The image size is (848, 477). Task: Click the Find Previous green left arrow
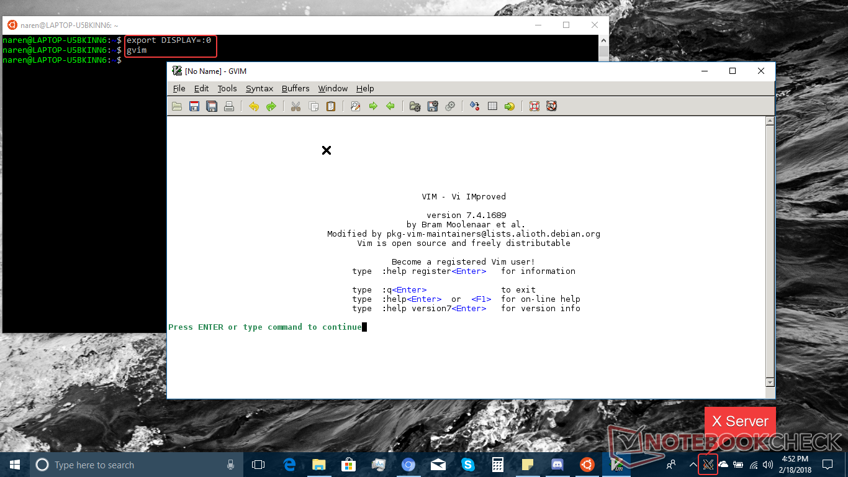(390, 106)
